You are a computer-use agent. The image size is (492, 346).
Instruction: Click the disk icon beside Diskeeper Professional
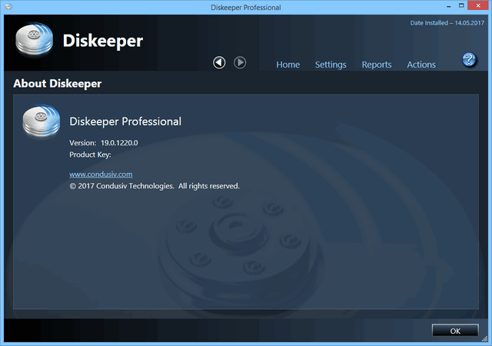coord(42,123)
